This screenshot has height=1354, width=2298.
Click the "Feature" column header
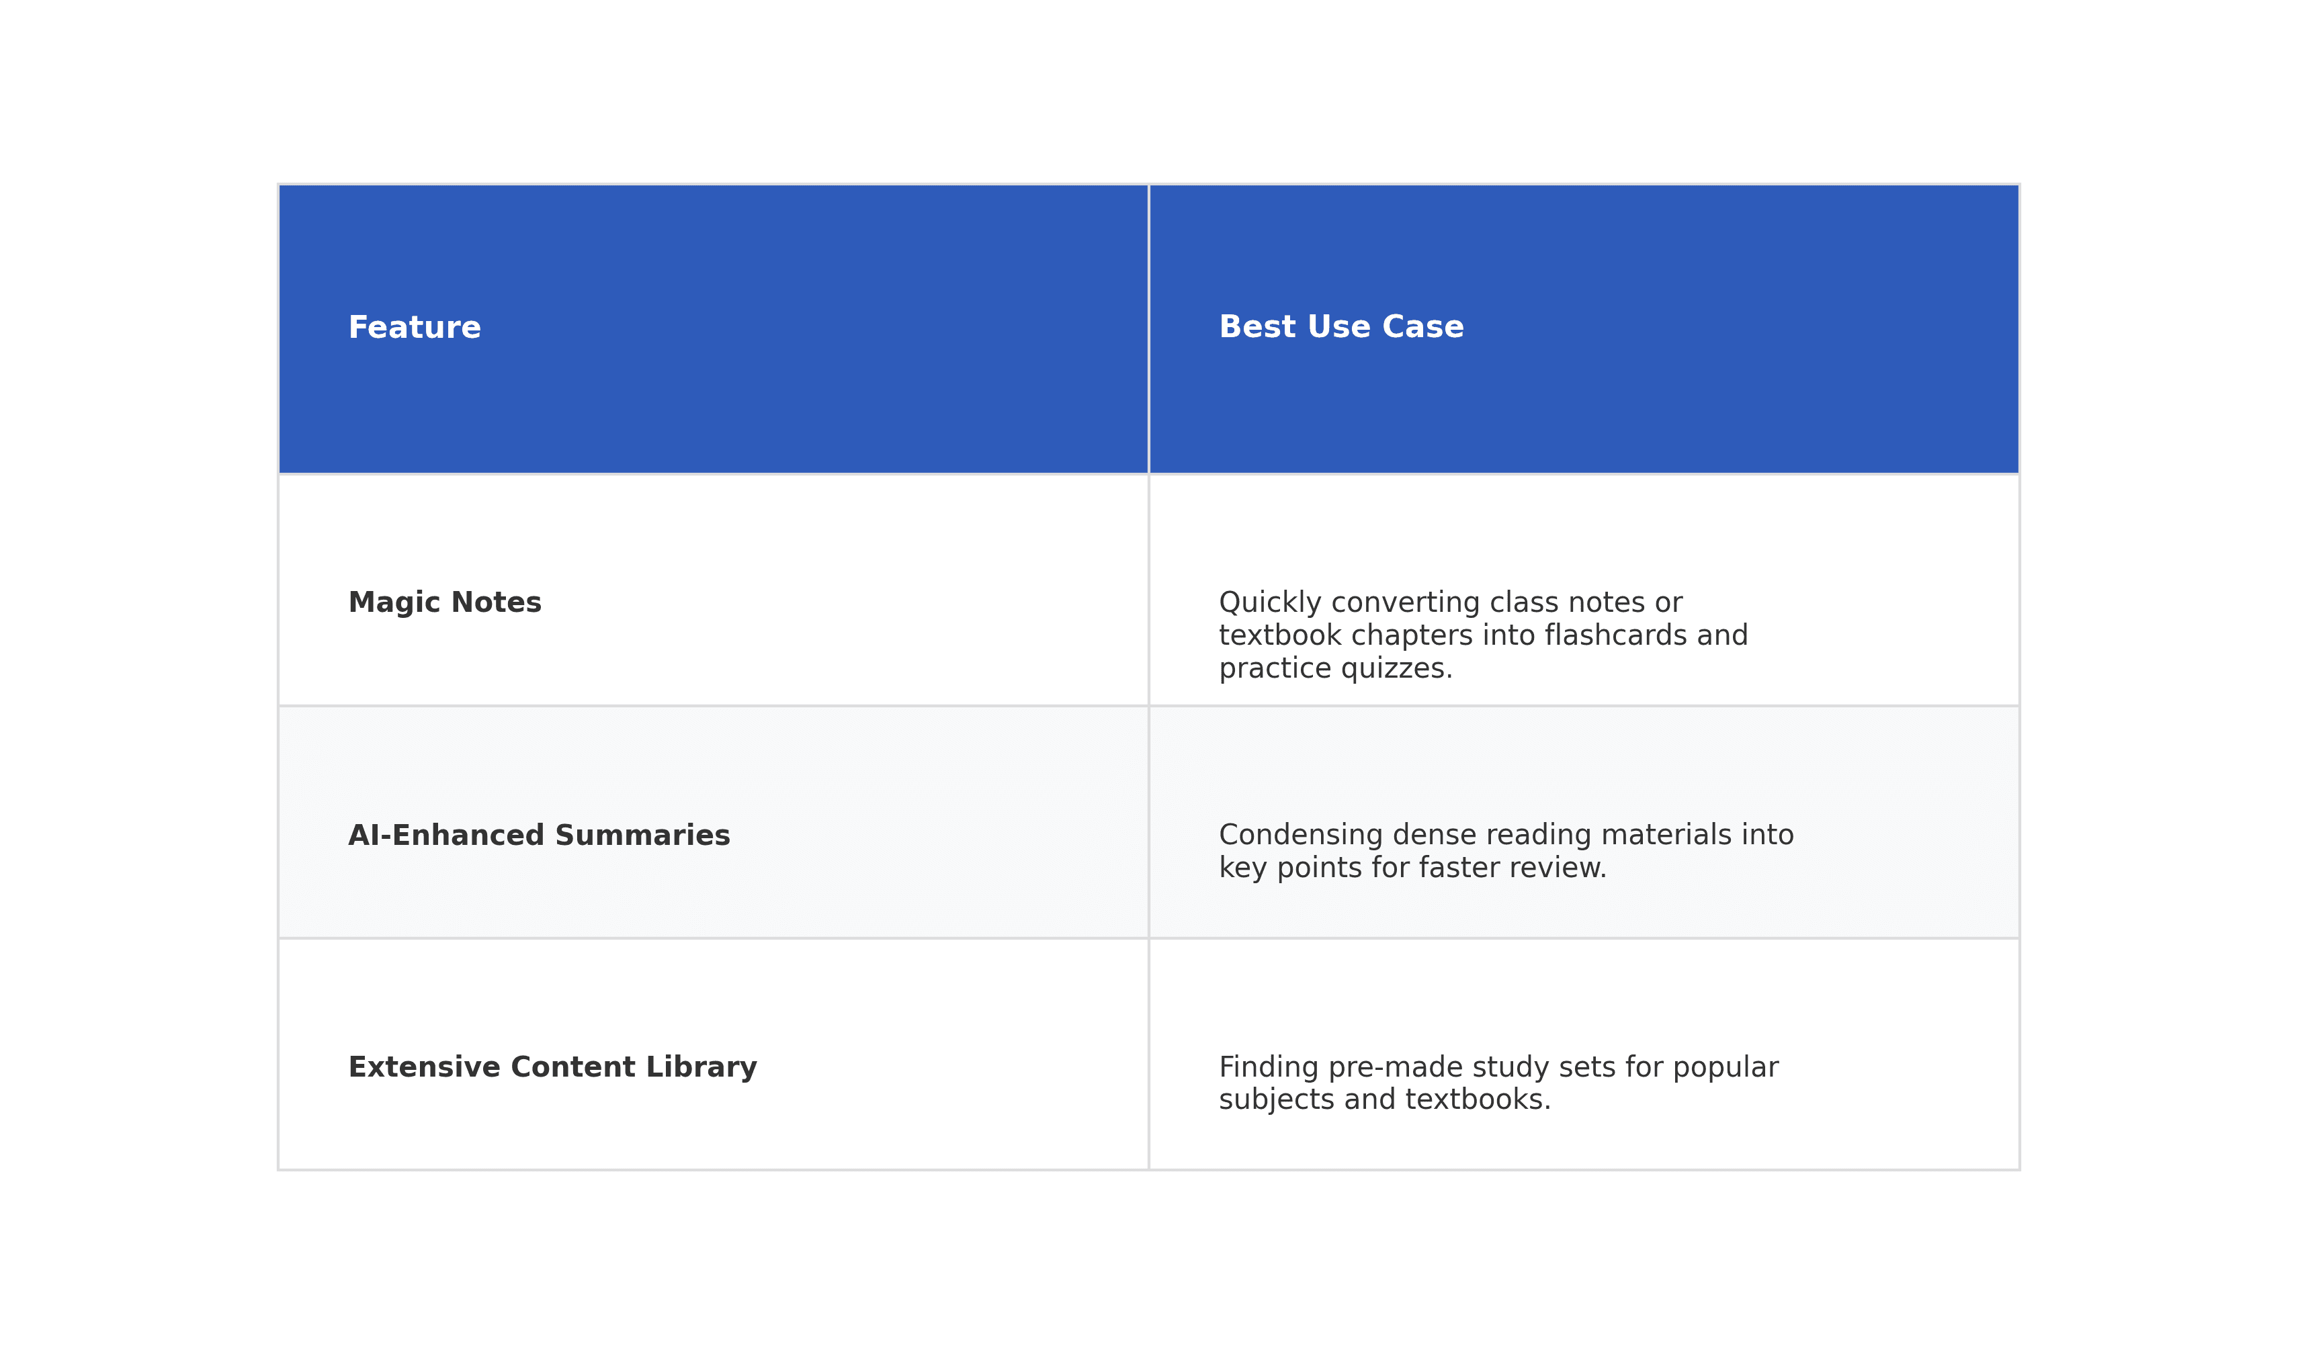pyautogui.click(x=415, y=328)
